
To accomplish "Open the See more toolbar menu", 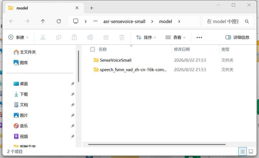I will pyautogui.click(x=199, y=38).
